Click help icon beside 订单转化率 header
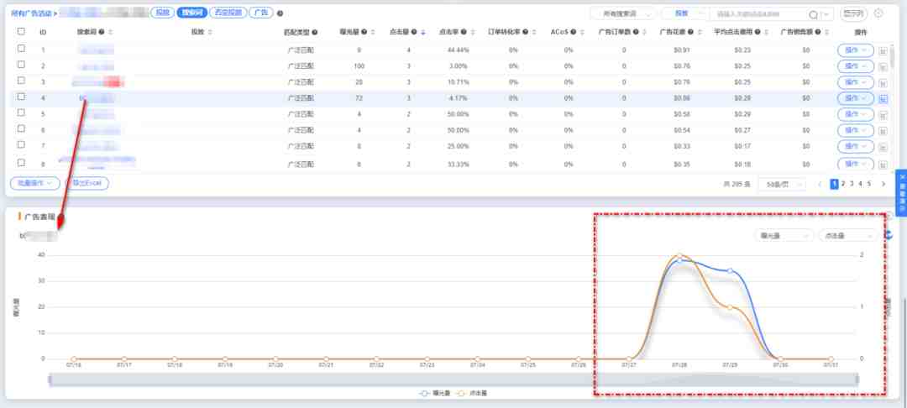 [525, 33]
